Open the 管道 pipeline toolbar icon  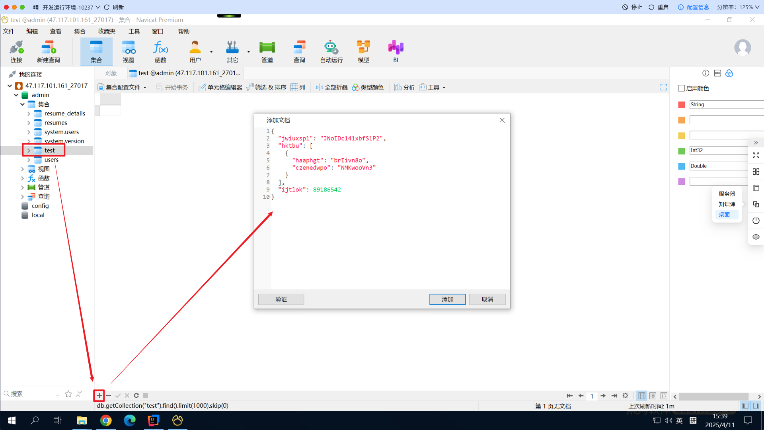coord(267,52)
